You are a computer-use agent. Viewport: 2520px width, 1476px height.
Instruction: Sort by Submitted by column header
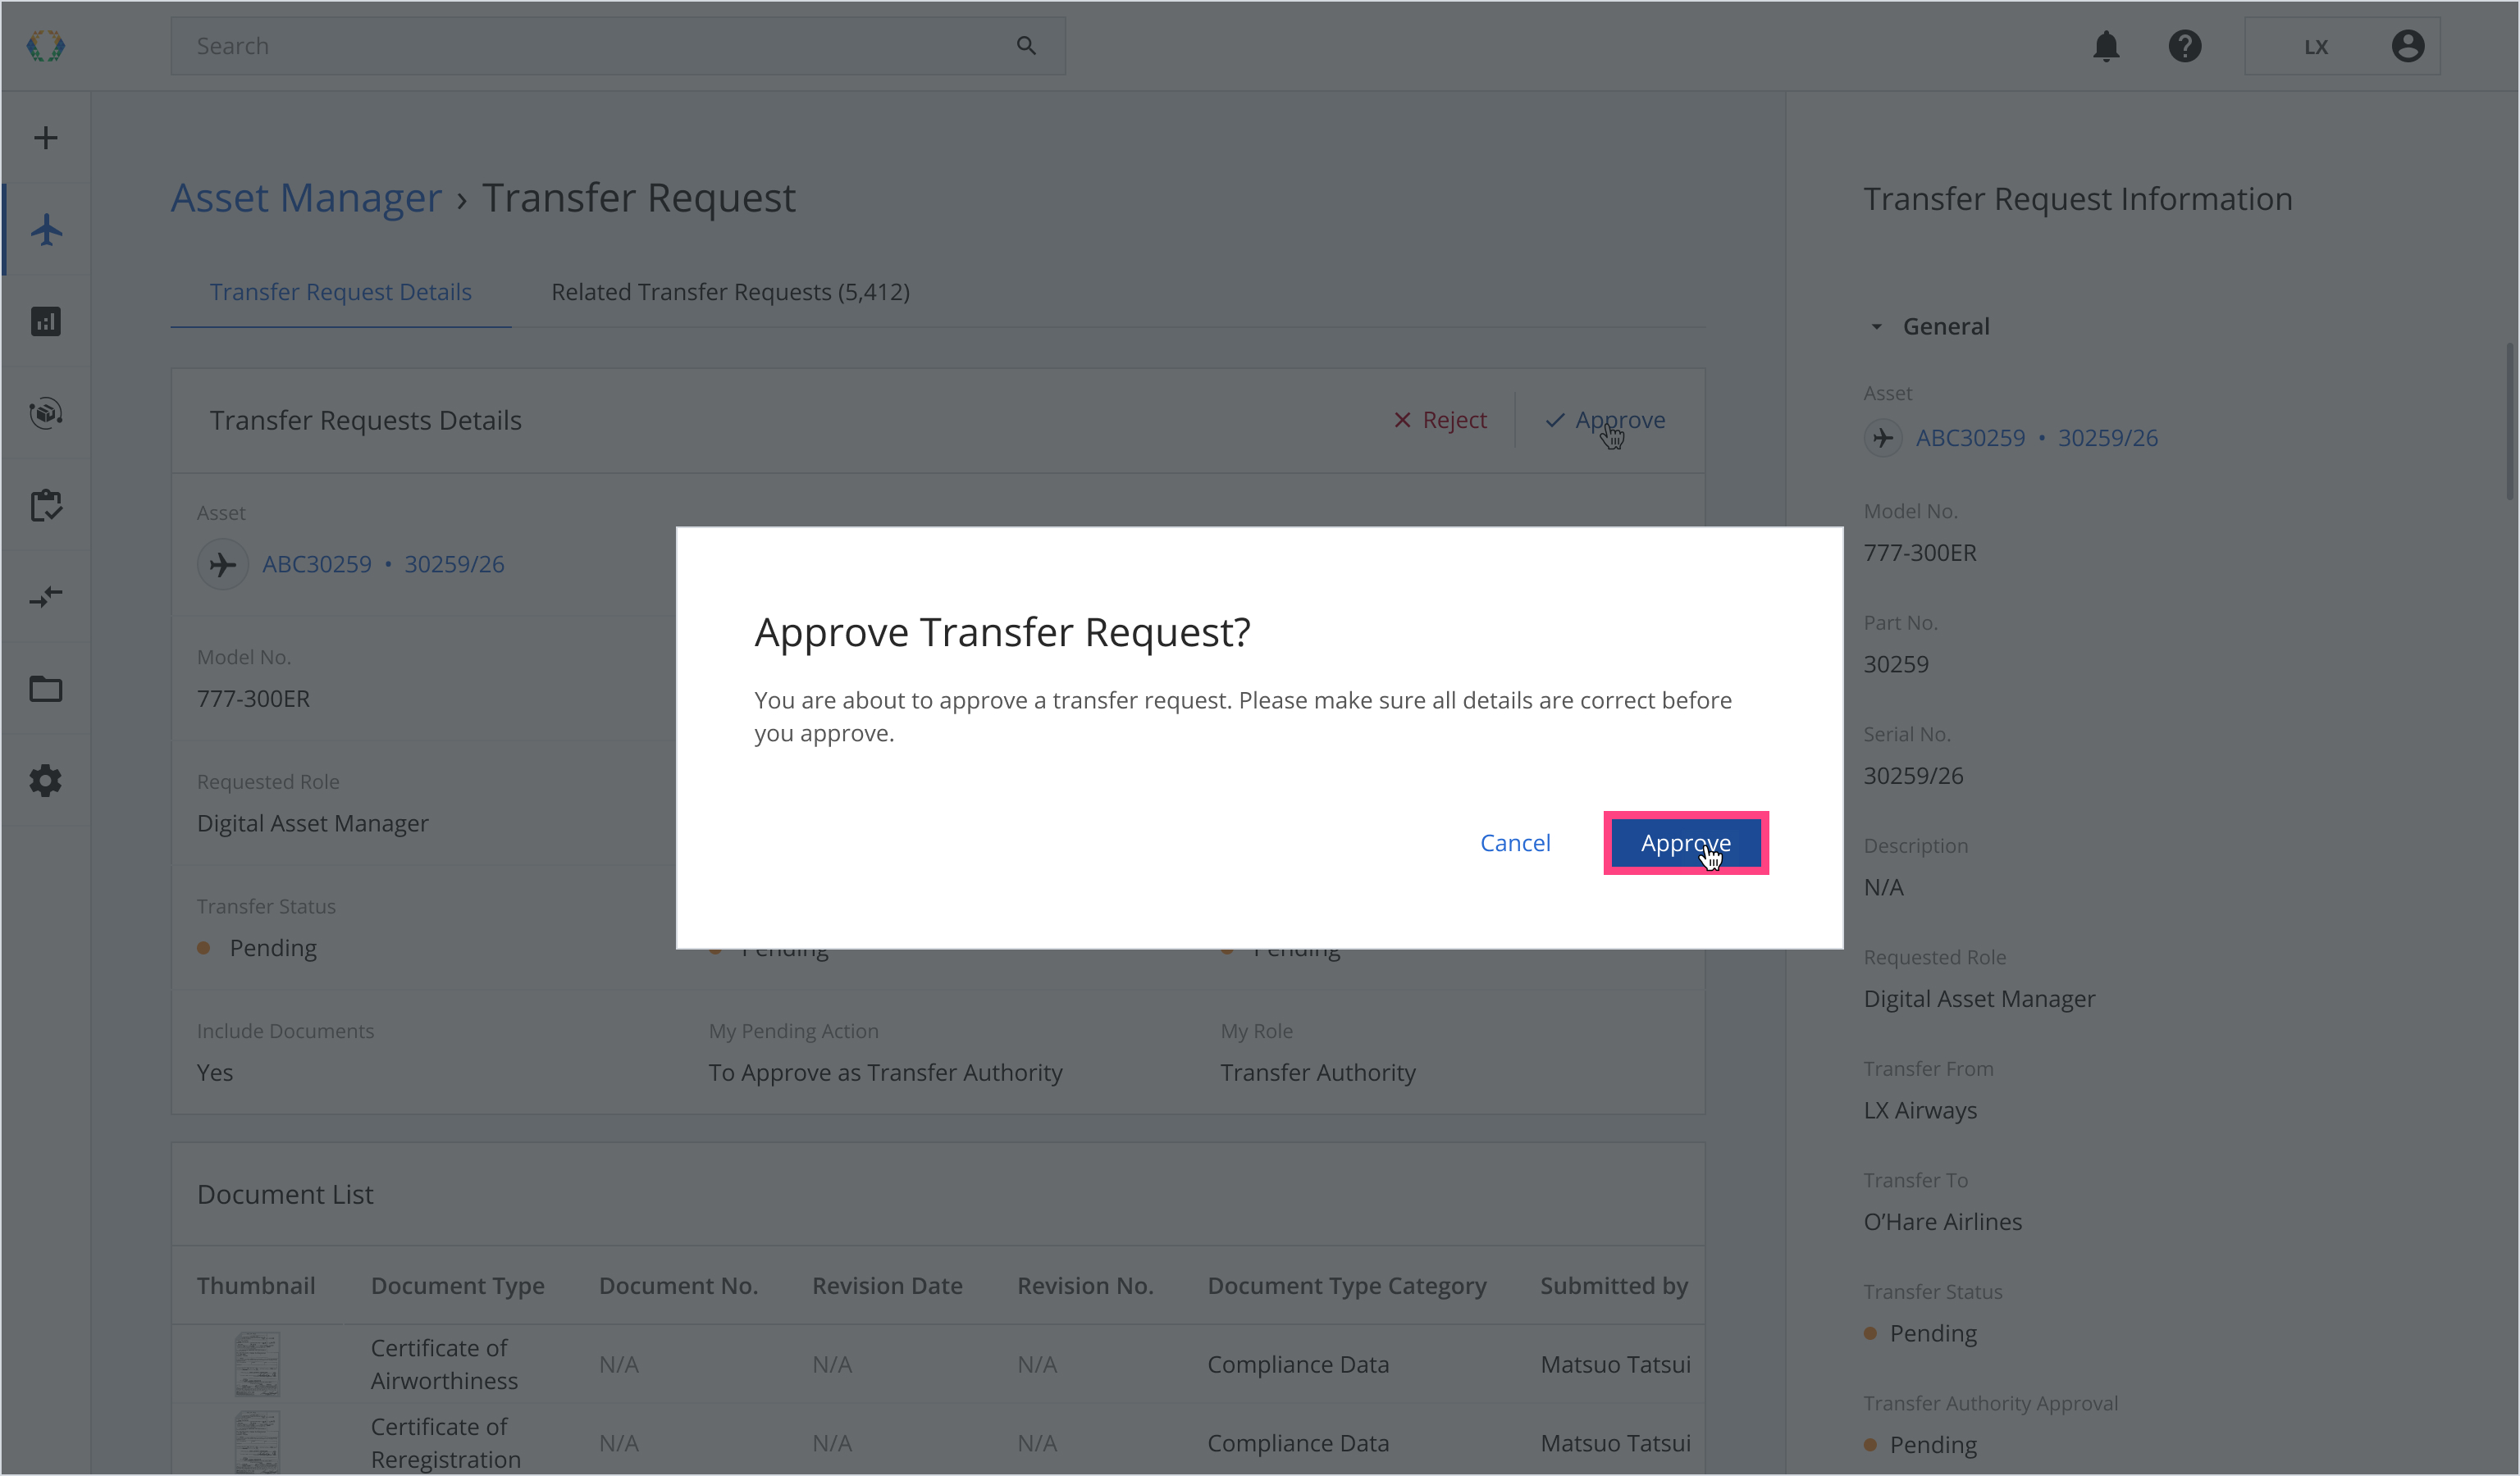click(1614, 1286)
